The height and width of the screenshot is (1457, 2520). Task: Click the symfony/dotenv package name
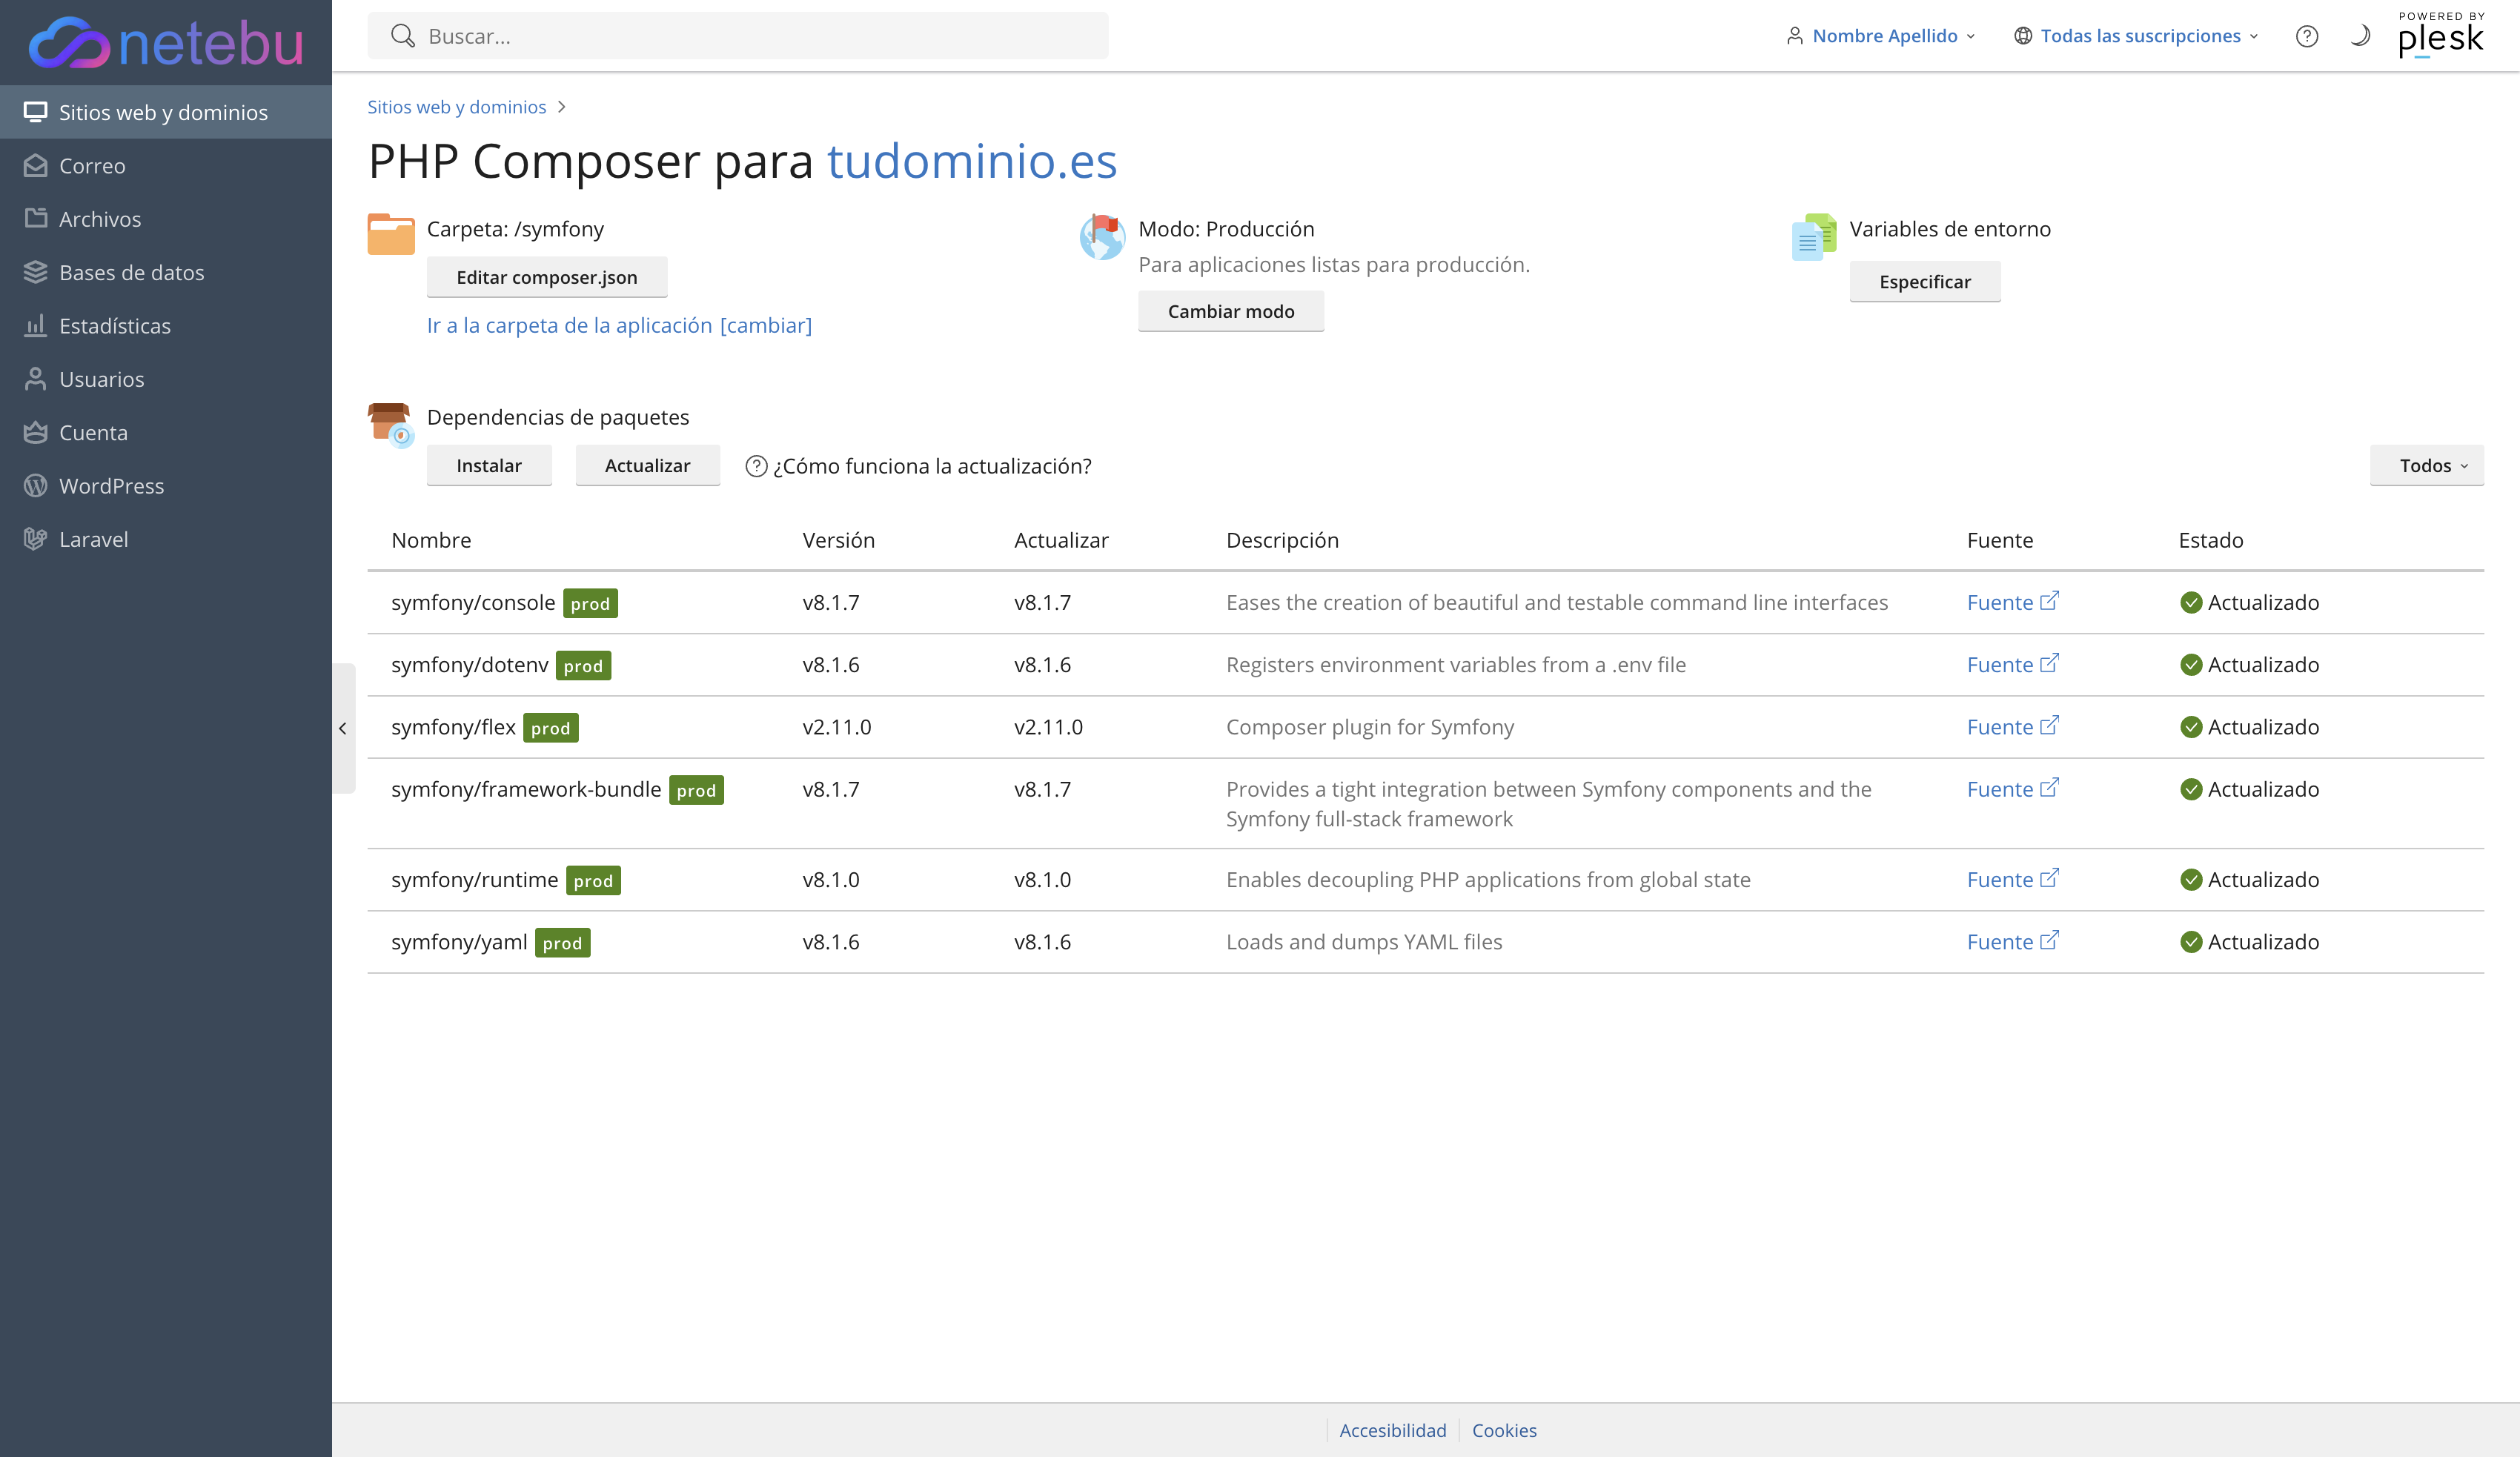click(470, 664)
